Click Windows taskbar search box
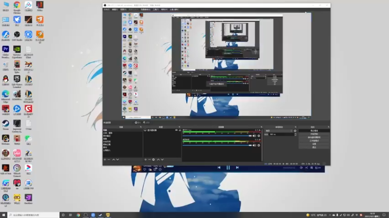 [x=33, y=215]
